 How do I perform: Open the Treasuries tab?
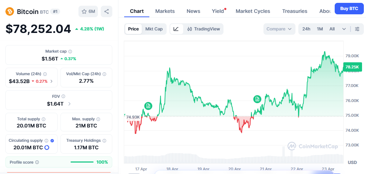point(295,11)
